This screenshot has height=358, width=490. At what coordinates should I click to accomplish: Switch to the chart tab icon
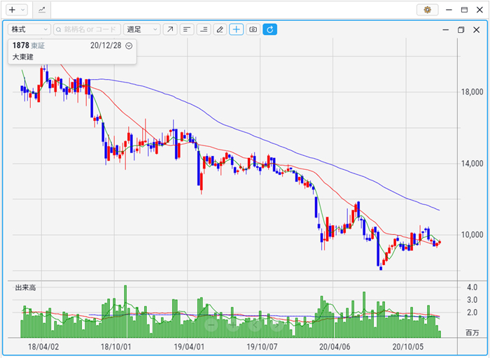click(x=42, y=10)
